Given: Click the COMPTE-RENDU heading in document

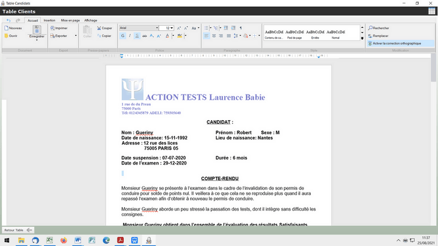Looking at the screenshot, I should [220, 178].
